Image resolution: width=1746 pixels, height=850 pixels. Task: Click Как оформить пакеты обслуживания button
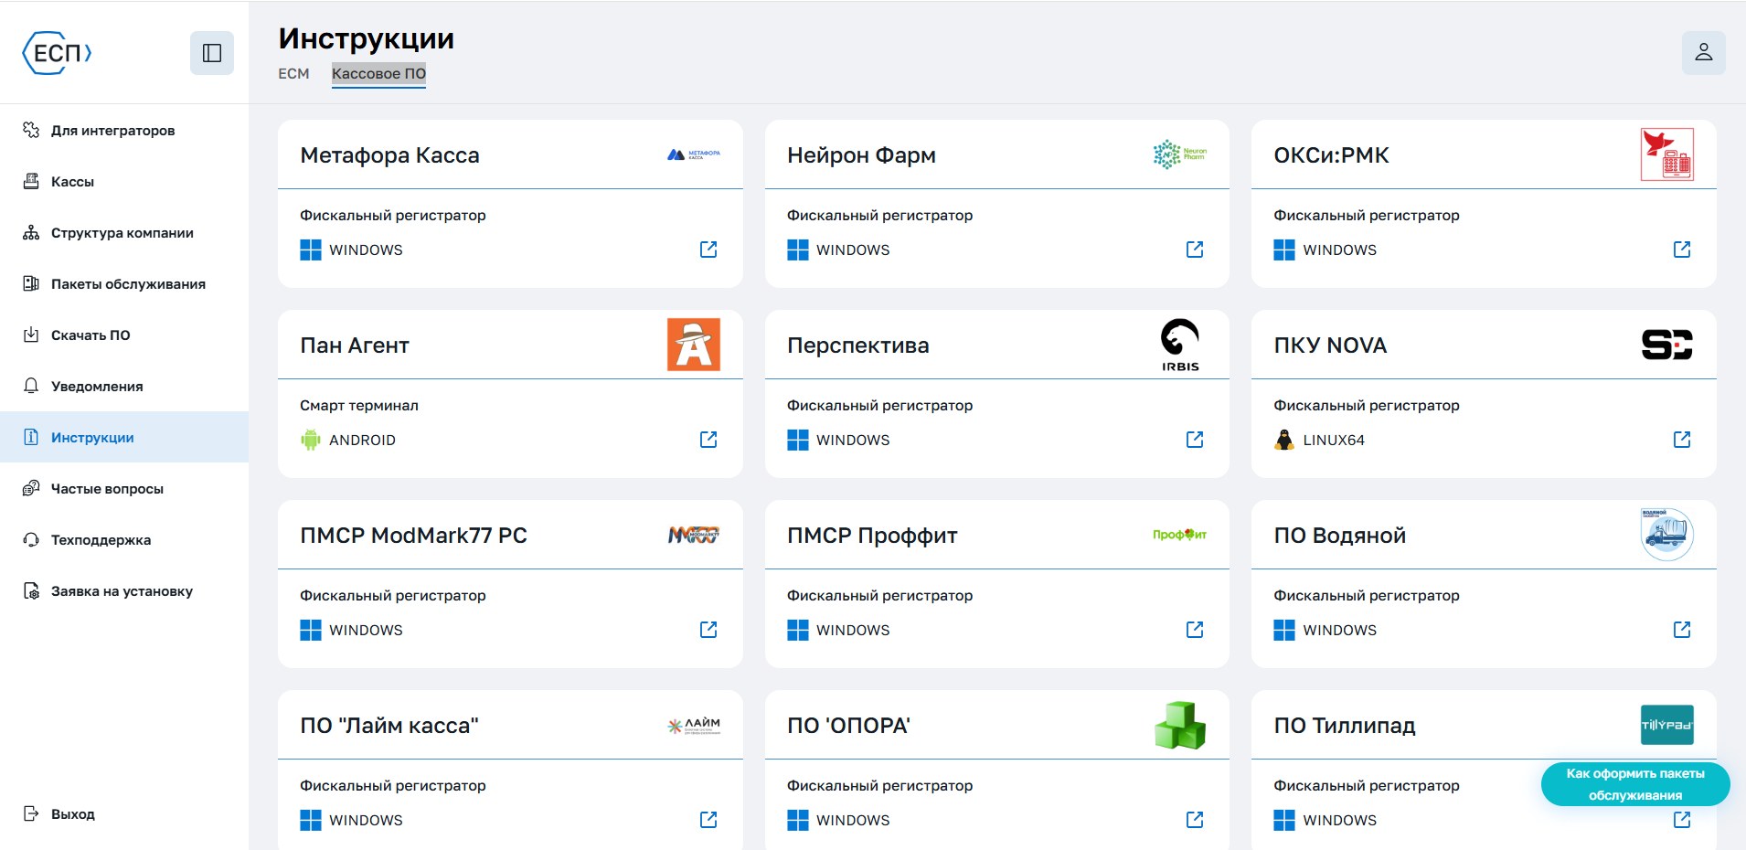point(1635,784)
